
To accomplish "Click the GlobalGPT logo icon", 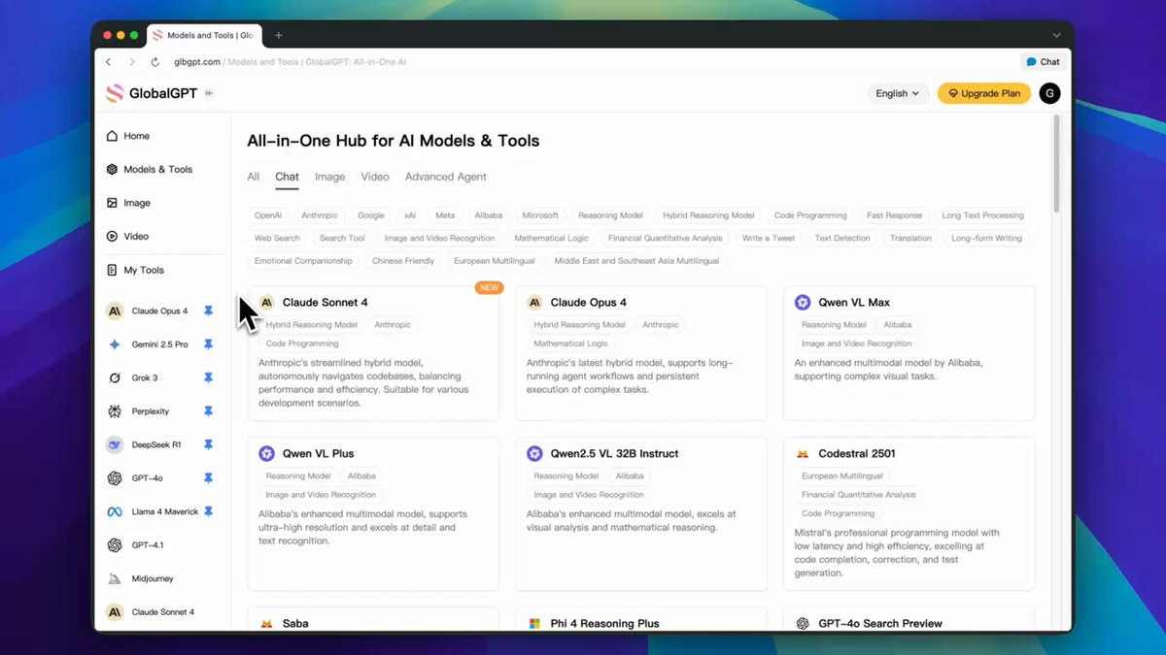I will click(x=115, y=93).
